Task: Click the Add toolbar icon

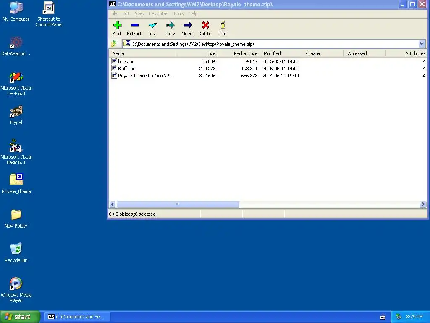Action: (117, 25)
